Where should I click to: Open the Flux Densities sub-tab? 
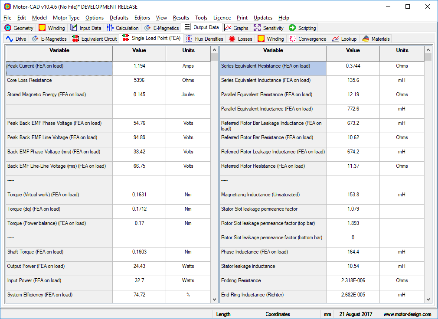pos(205,39)
